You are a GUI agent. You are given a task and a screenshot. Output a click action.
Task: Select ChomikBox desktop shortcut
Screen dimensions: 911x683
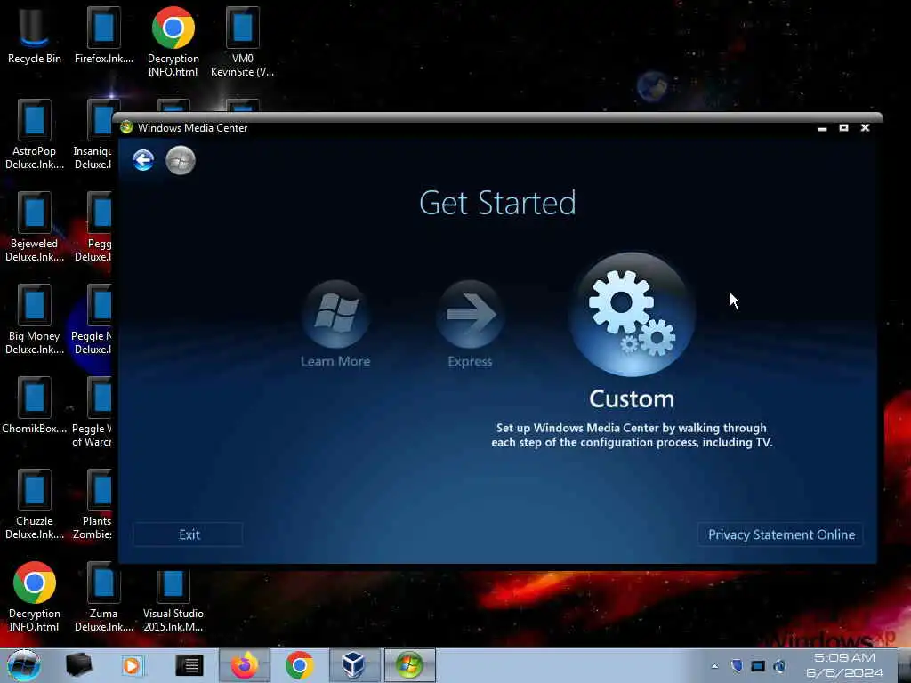point(35,406)
